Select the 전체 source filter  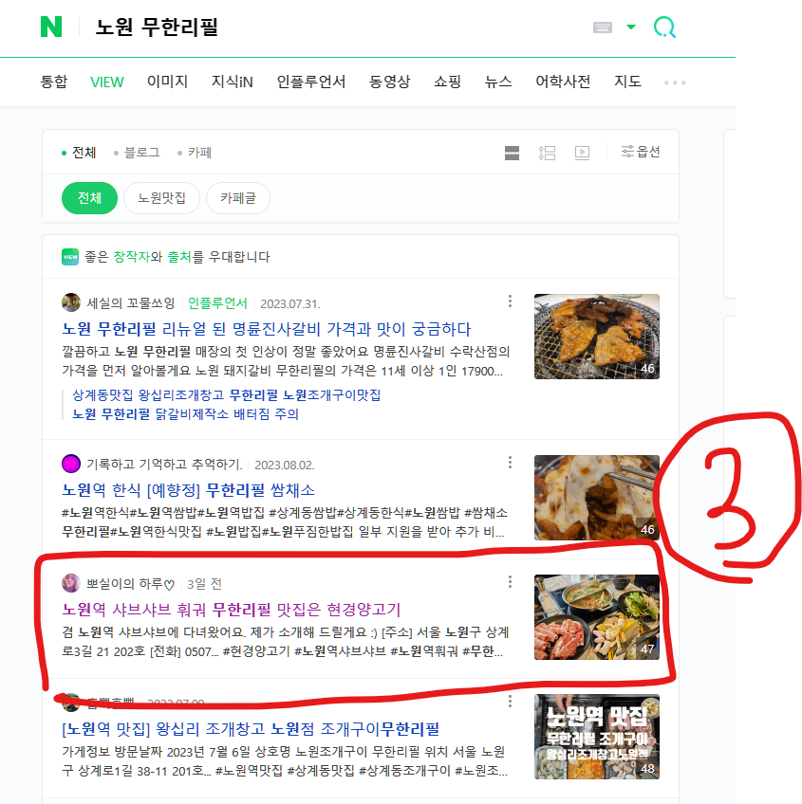79,153
